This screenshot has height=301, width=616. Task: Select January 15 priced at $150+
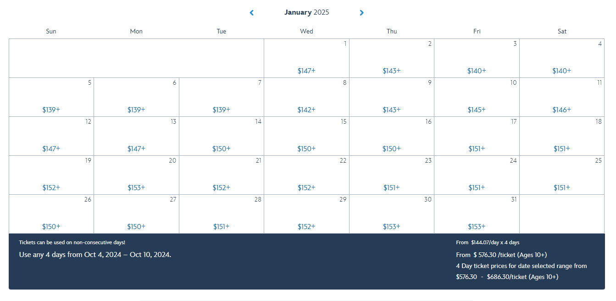(x=306, y=136)
